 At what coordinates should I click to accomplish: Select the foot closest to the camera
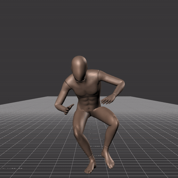(90, 165)
